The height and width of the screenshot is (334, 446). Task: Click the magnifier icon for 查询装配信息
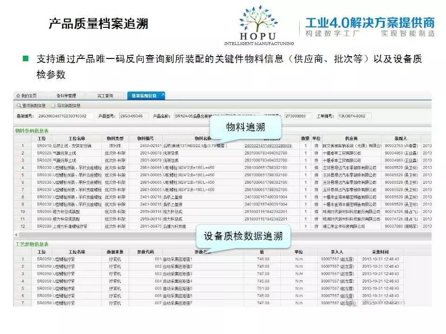[x=19, y=106]
